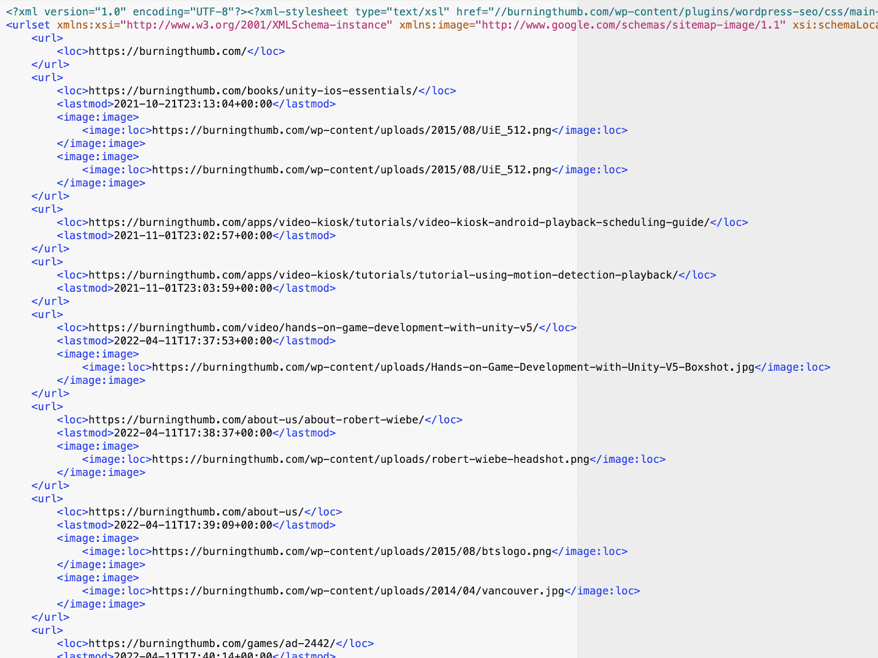Click lastmod value 2021-11-01T23:03:59+00:00
Image resolution: width=878 pixels, height=658 pixels.
tap(193, 288)
